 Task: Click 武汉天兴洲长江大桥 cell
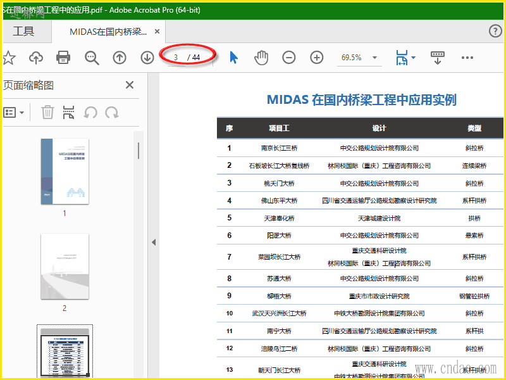[279, 313]
